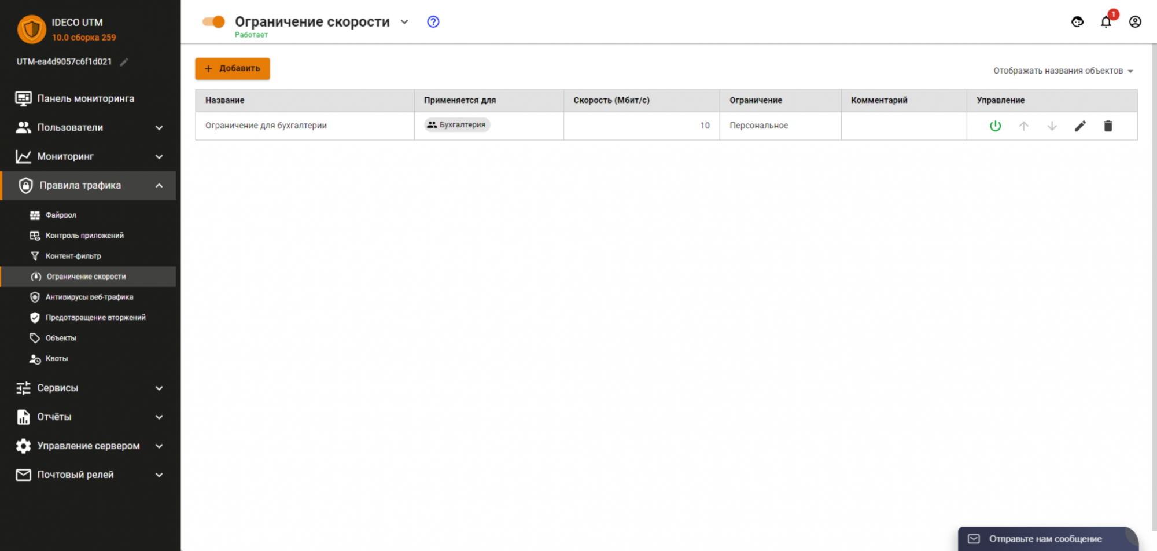Click the blue help question mark icon
This screenshot has height=551, width=1157.
click(433, 22)
